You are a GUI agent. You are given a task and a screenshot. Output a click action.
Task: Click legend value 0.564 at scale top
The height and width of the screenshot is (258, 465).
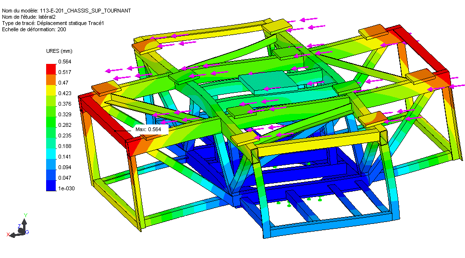pos(65,61)
